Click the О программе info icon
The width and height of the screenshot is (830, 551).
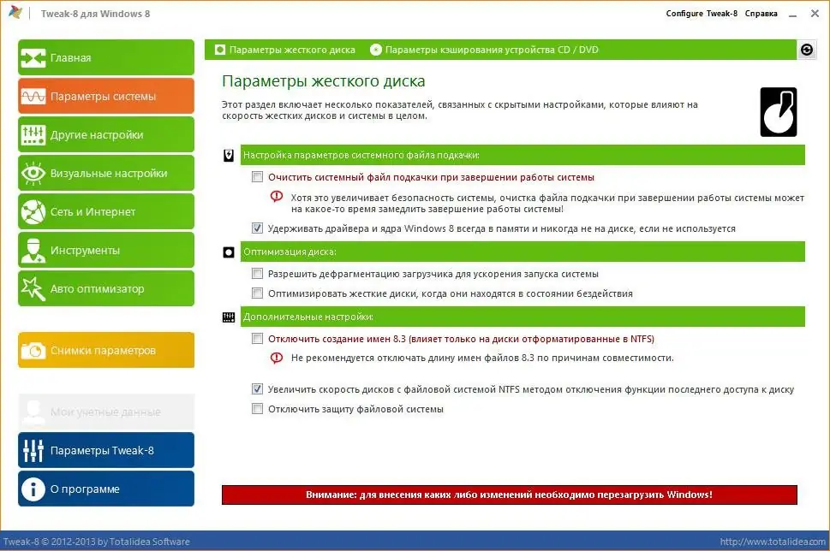coord(33,489)
